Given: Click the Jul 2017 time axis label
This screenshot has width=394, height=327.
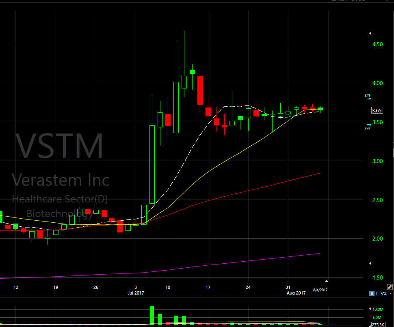Looking at the screenshot, I should tap(136, 293).
